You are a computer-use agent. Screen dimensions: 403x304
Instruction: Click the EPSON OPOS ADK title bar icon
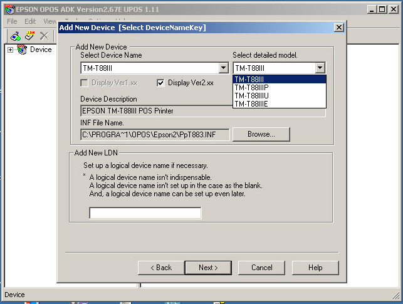coord(10,9)
